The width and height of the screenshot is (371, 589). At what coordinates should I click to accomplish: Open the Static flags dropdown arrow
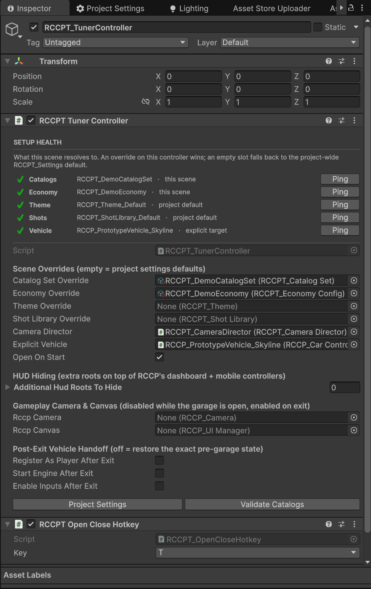356,27
